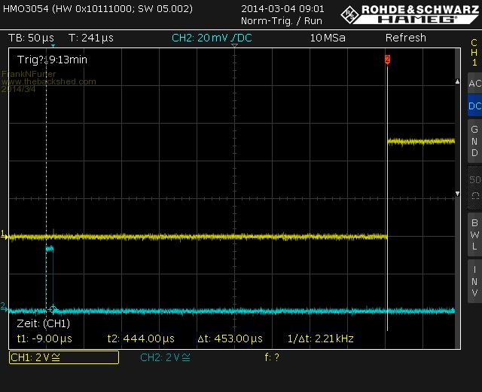
Task: Click the red cursor 2 marker flag
Action: (x=387, y=59)
